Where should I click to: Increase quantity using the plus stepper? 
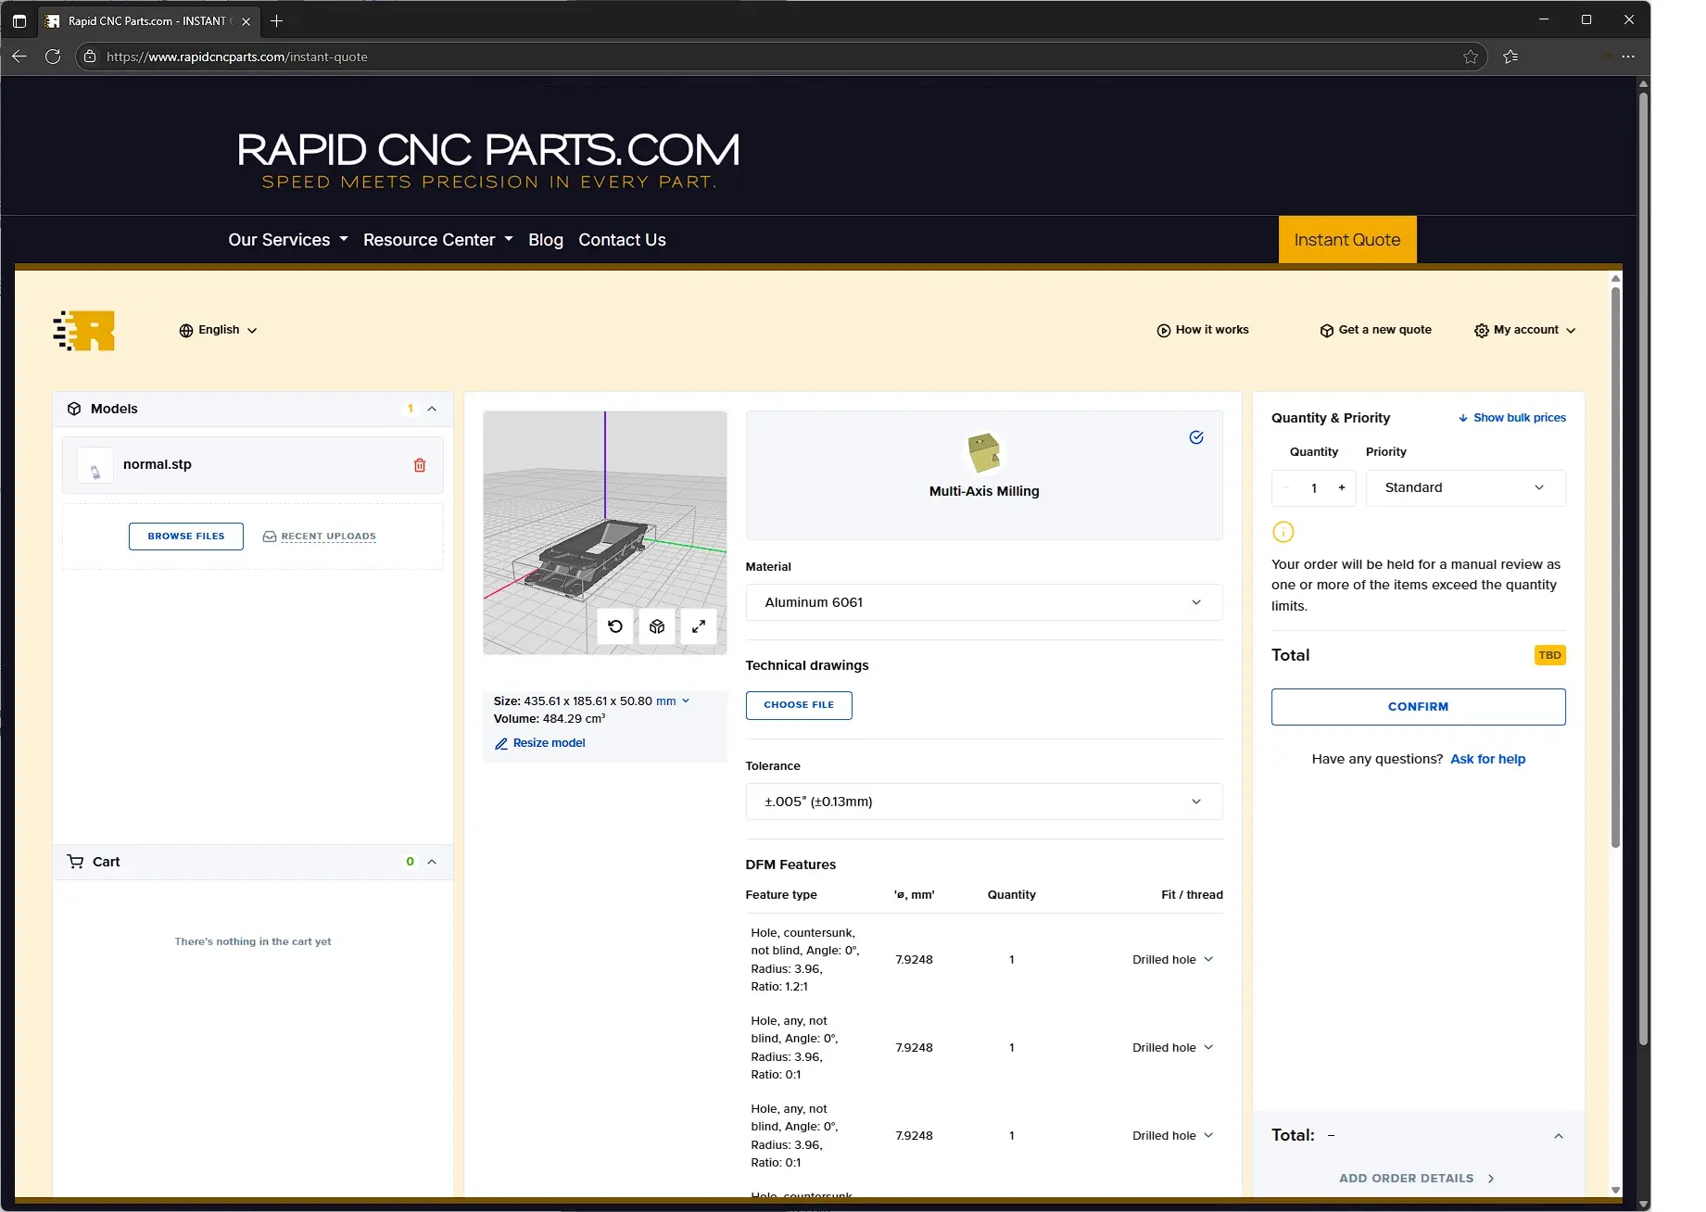1341,487
